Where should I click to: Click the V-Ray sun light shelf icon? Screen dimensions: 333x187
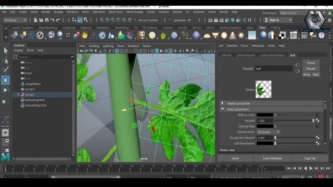point(241,35)
